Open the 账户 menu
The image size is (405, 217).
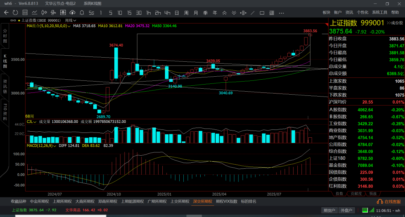point(338,12)
